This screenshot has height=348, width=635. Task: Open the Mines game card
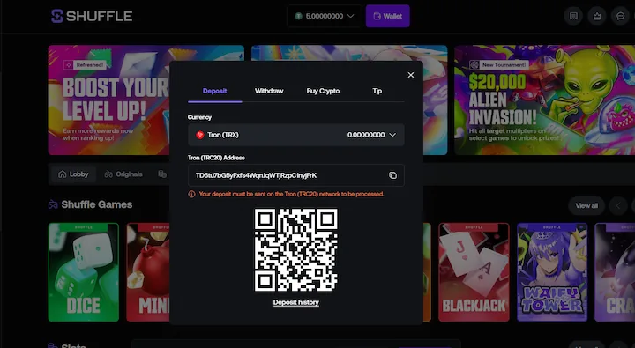148,272
